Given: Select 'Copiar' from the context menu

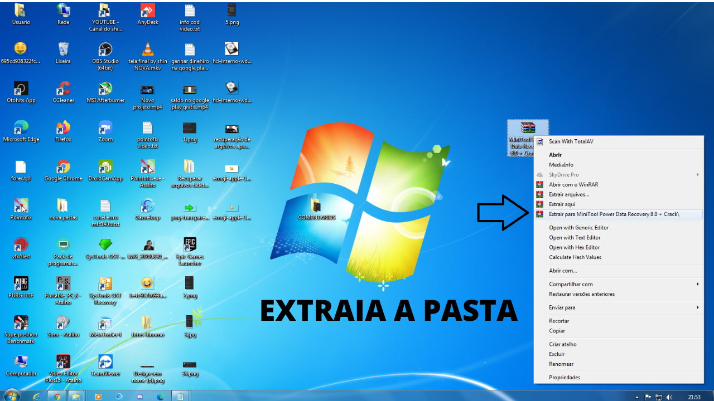Looking at the screenshot, I should click(619, 331).
